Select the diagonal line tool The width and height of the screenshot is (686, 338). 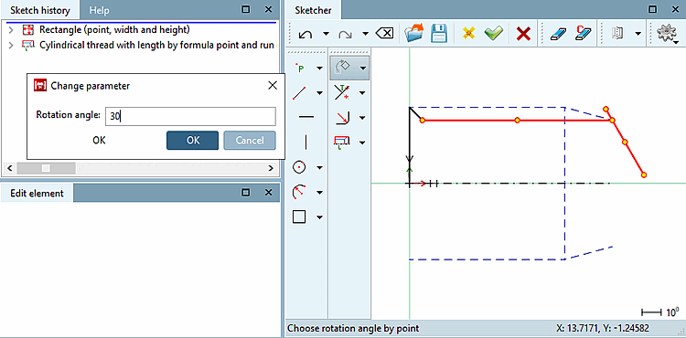pos(299,92)
